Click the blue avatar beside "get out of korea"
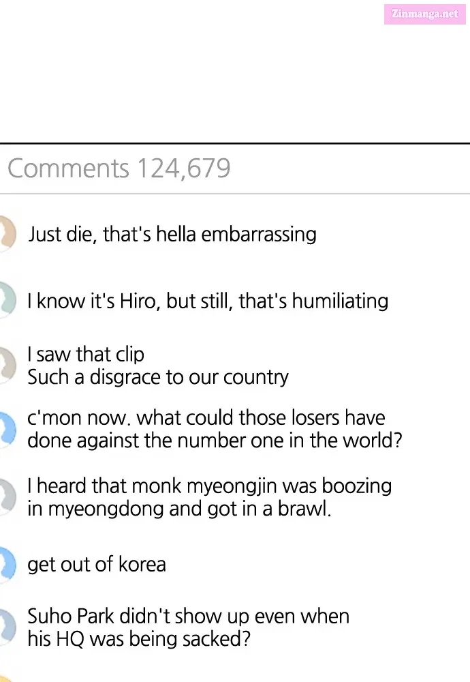The image size is (470, 682). (7, 564)
